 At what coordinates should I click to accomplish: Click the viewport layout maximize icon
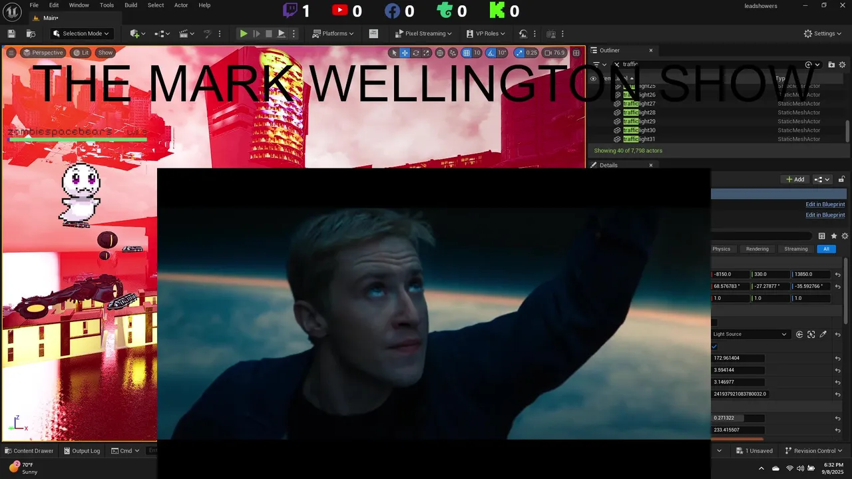pyautogui.click(x=576, y=53)
